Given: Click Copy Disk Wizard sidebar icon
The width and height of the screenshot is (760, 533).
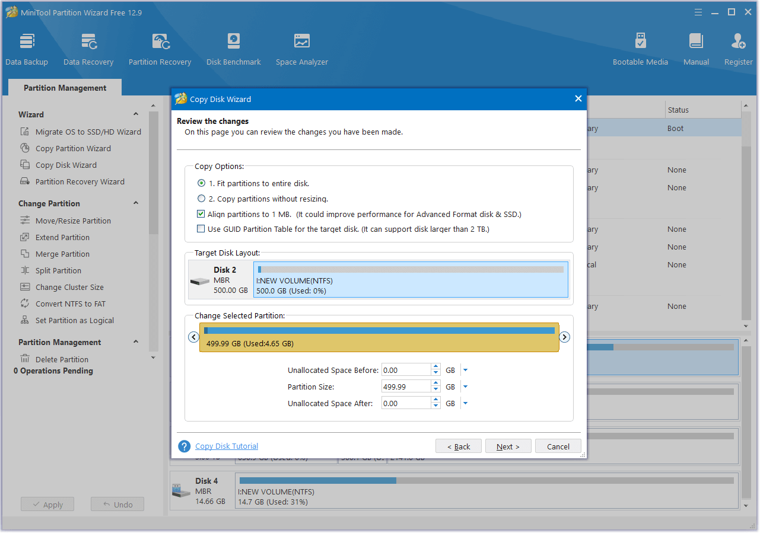Looking at the screenshot, I should (x=25, y=165).
